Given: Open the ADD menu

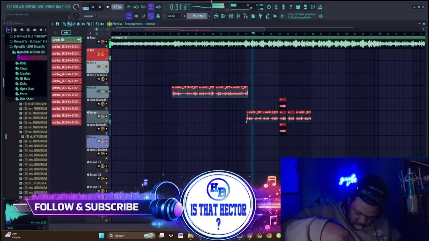Looking at the screenshot, I should coord(21,7).
